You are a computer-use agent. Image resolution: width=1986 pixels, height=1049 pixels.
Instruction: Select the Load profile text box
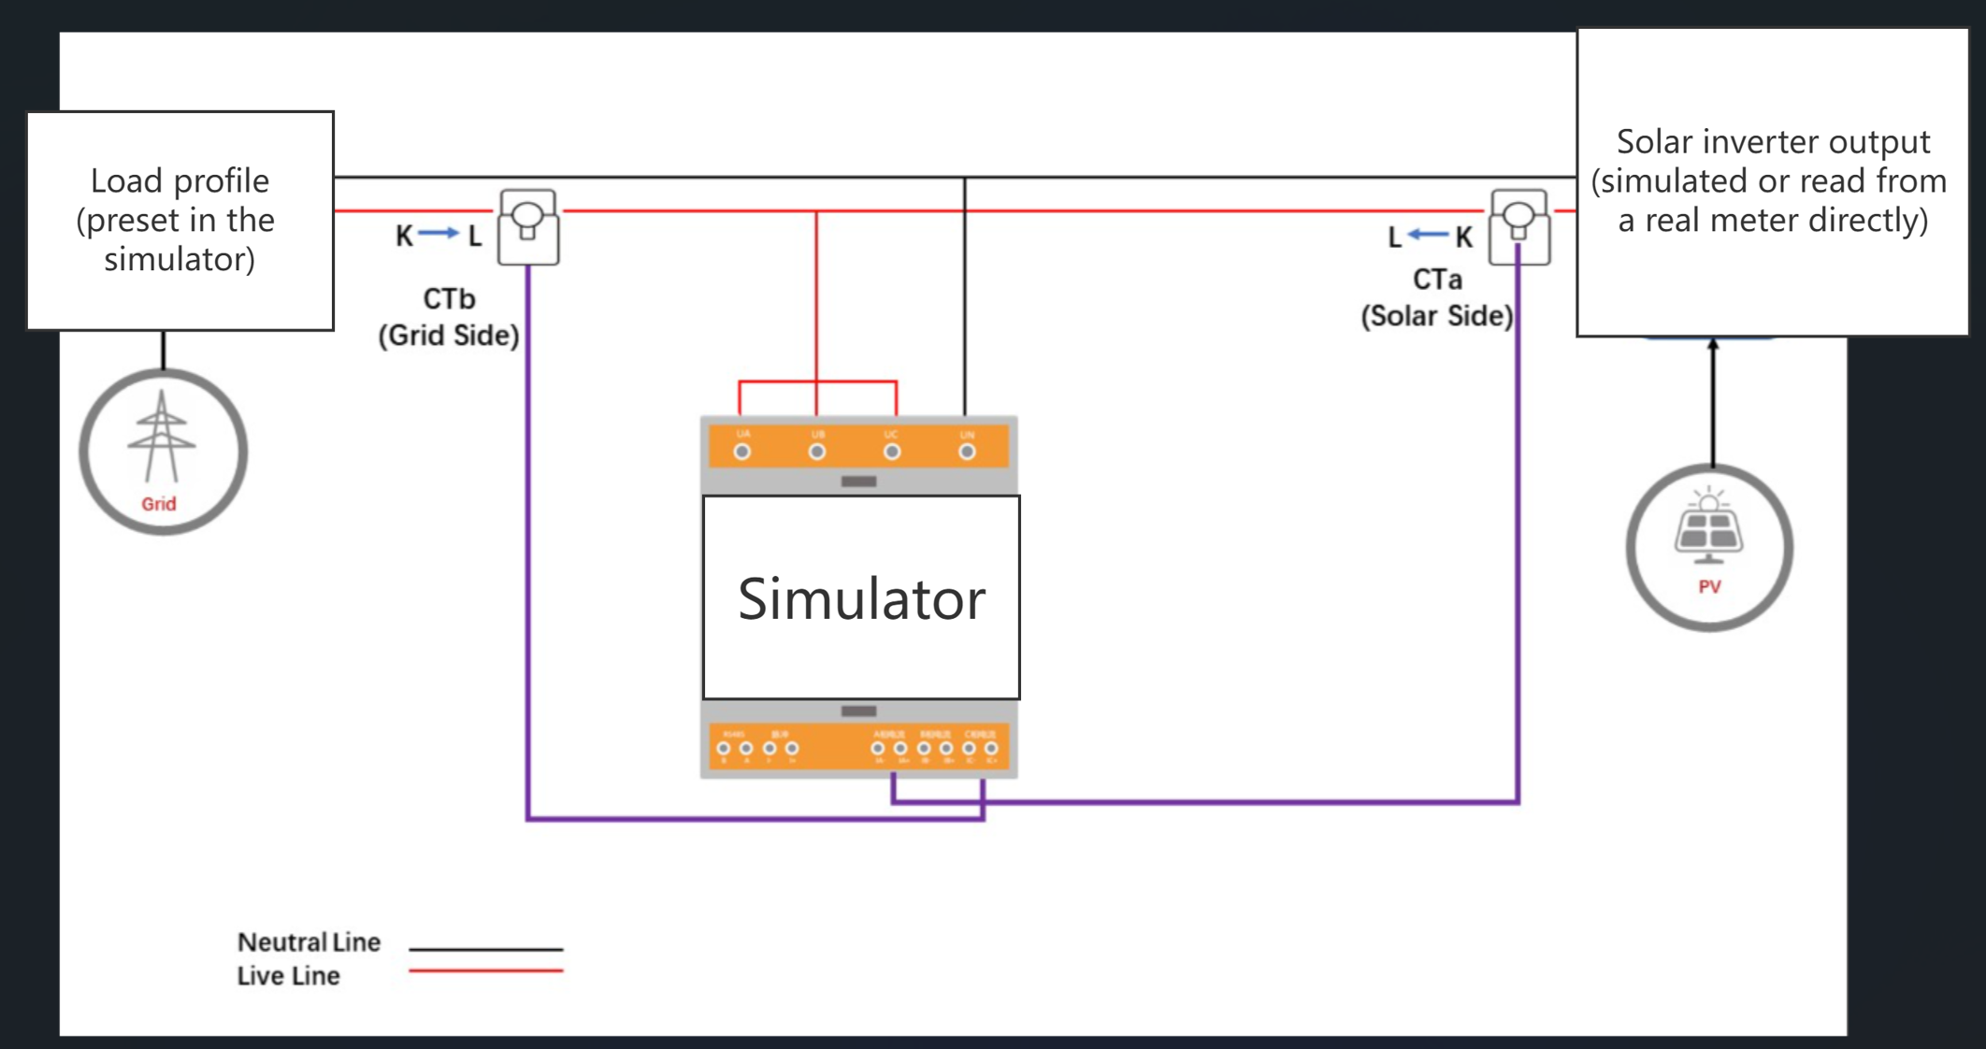(180, 221)
